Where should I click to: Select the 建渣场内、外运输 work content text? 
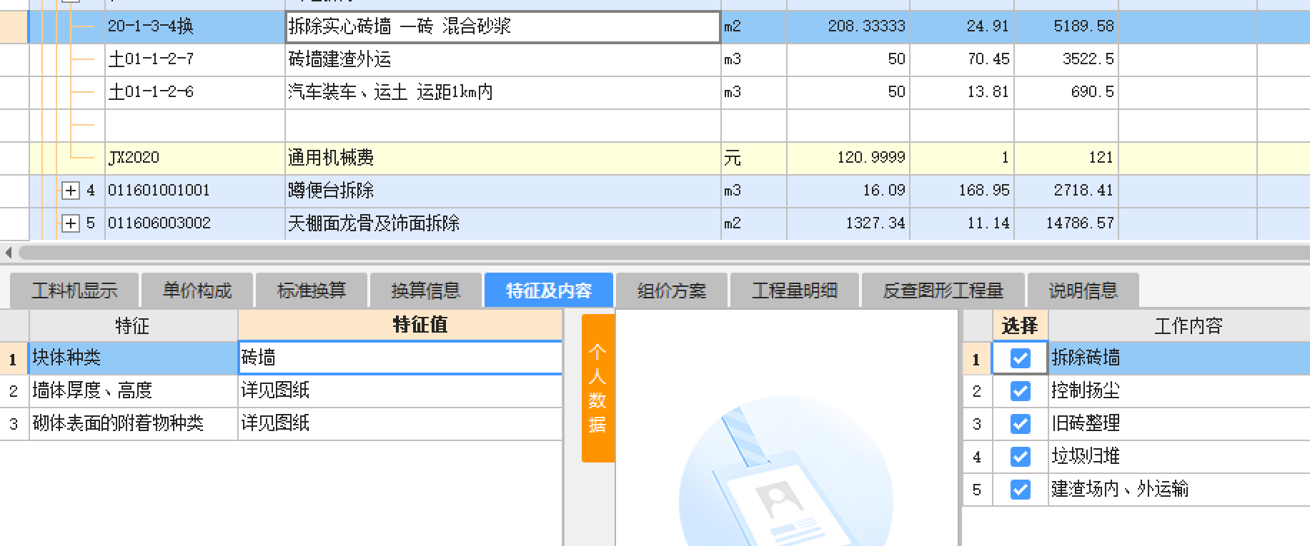click(x=1120, y=489)
